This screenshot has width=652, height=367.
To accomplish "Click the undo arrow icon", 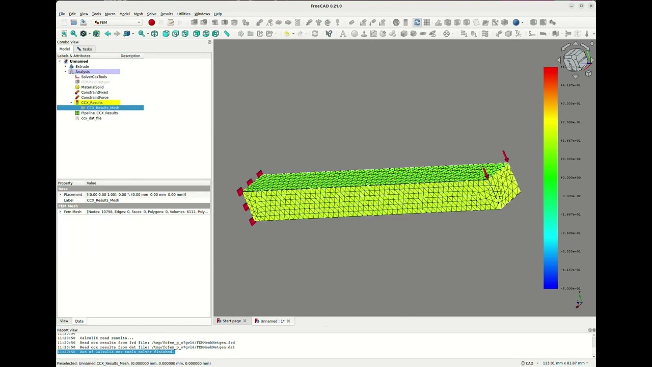I will pos(287,34).
